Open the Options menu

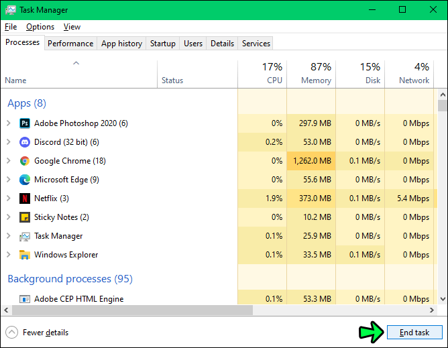click(x=40, y=27)
